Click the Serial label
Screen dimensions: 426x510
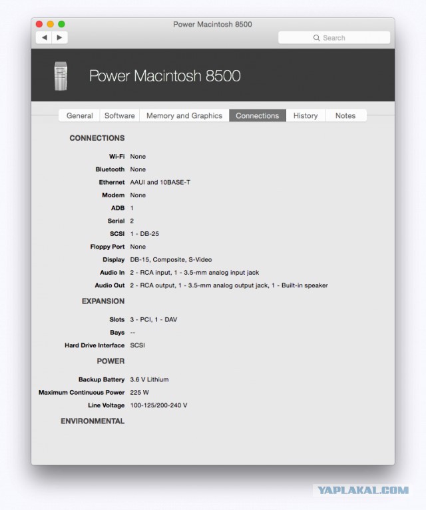[116, 221]
